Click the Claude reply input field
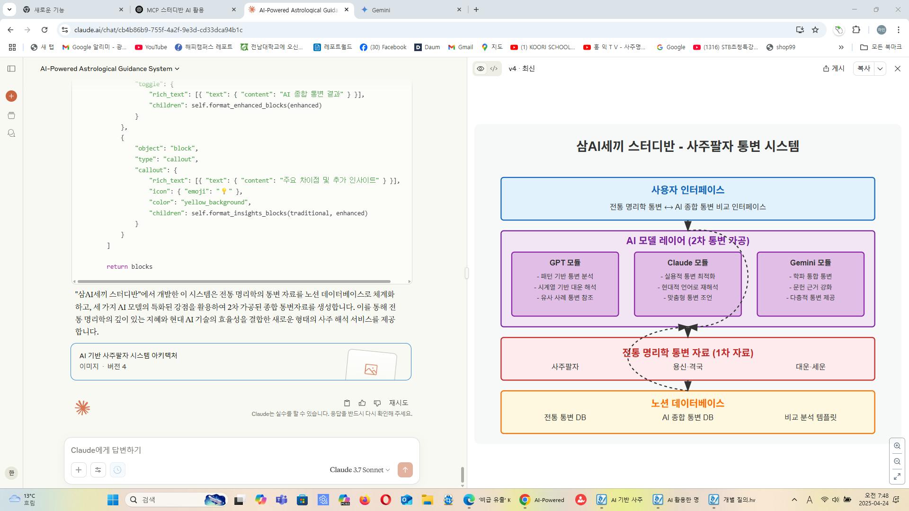909x511 pixels. (x=237, y=450)
